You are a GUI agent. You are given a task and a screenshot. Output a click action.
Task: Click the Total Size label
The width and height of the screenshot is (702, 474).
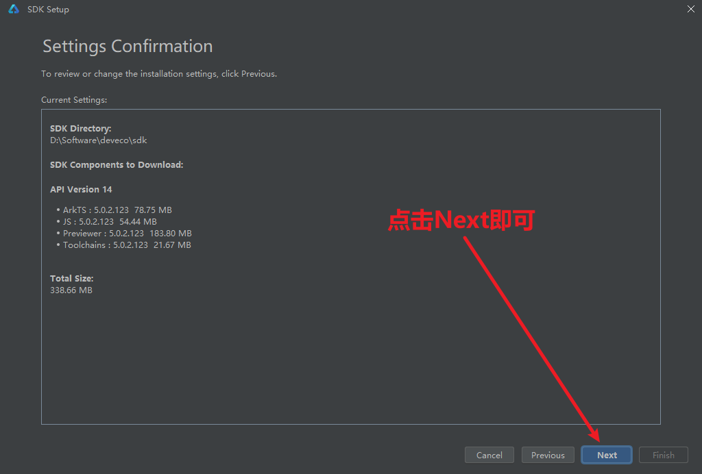pyautogui.click(x=71, y=279)
